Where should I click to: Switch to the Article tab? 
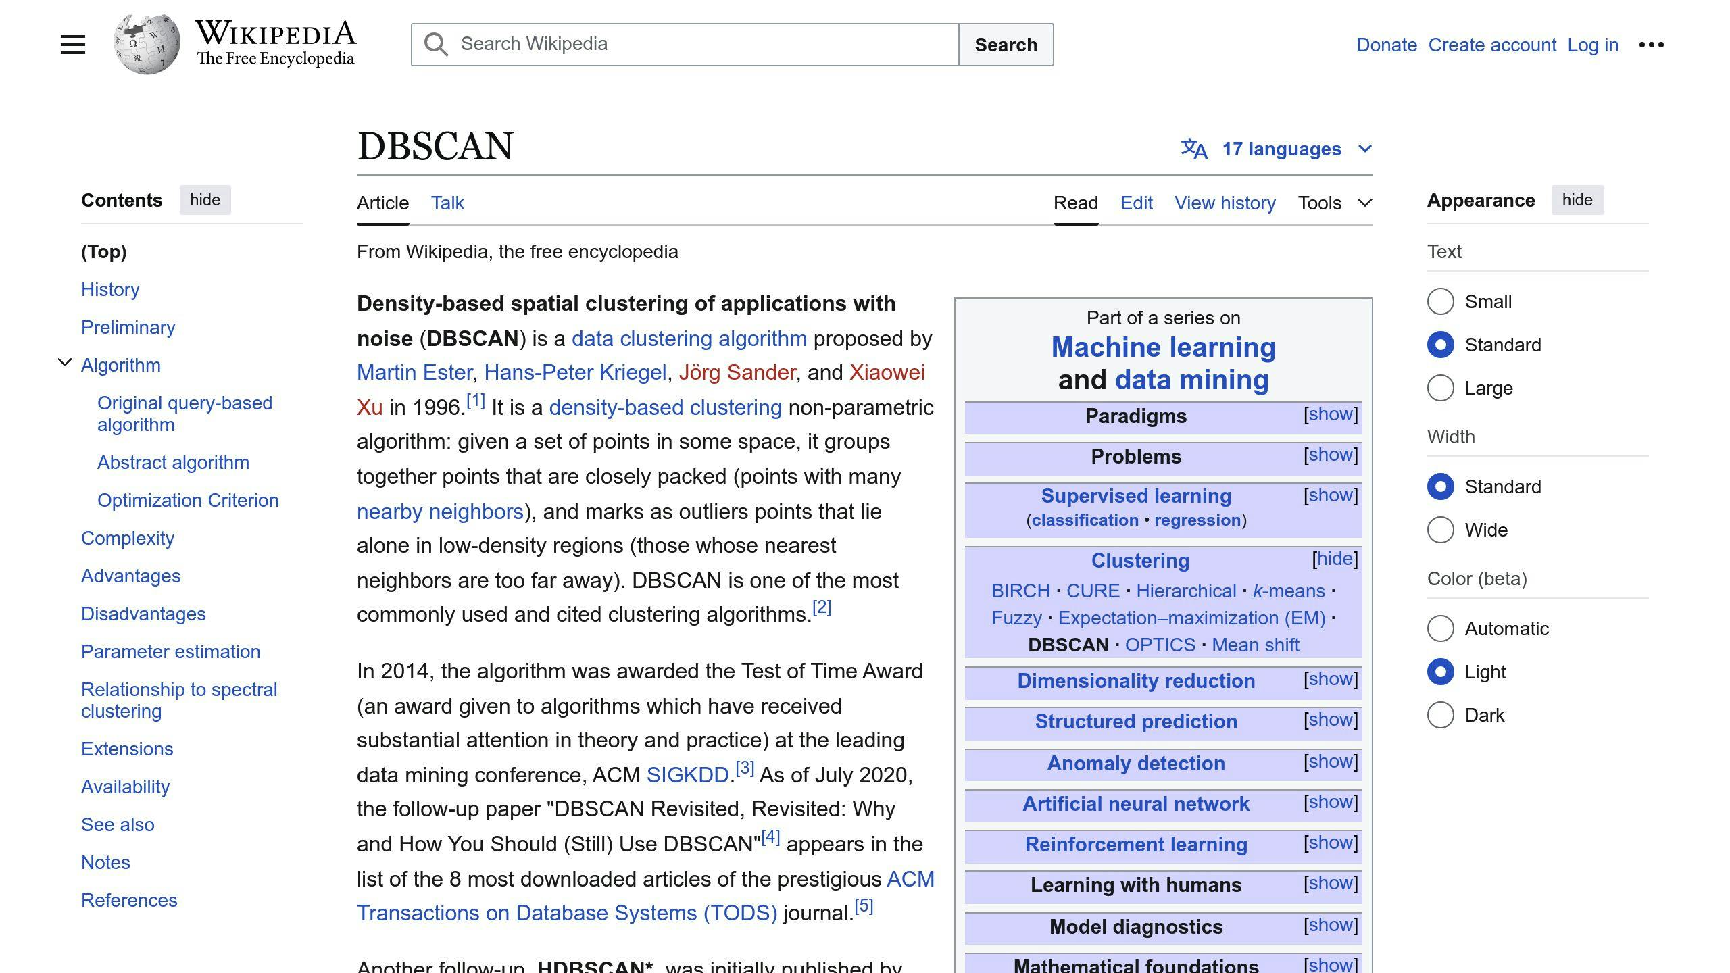pos(382,203)
